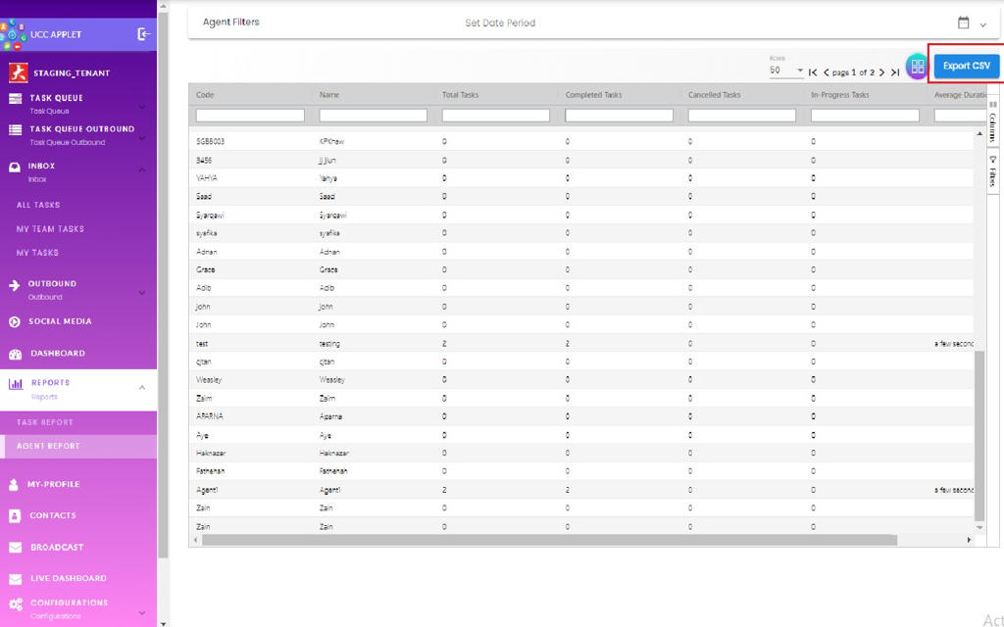
Task: Expand the Task Queue Outbound menu
Action: pyautogui.click(x=141, y=135)
